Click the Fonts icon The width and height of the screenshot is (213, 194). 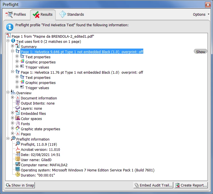(18, 123)
